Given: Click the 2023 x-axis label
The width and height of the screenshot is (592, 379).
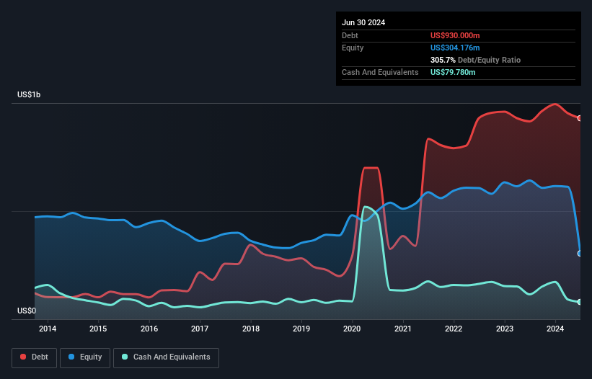Looking at the screenshot, I should tap(505, 329).
